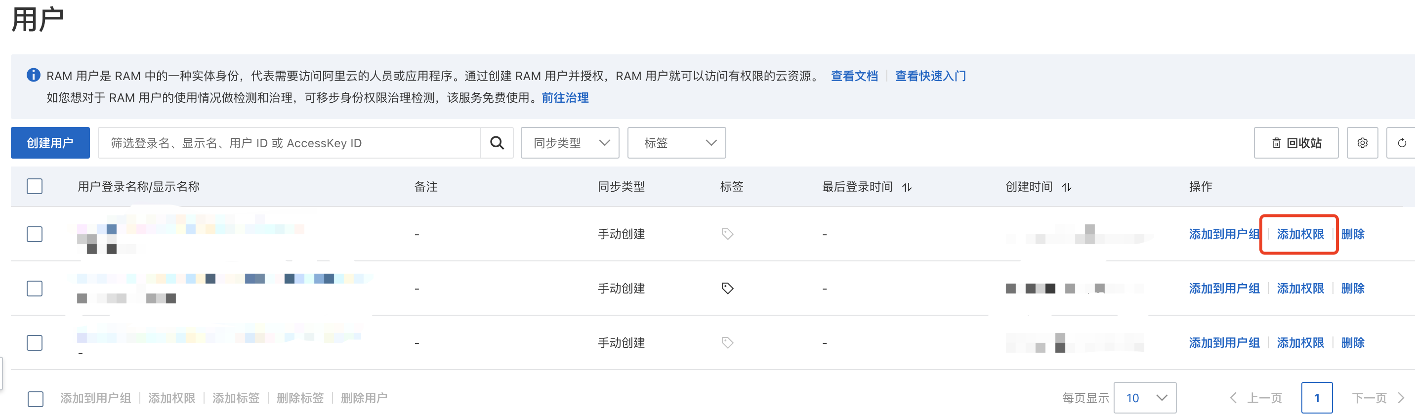Click the search magnifier icon

(497, 143)
